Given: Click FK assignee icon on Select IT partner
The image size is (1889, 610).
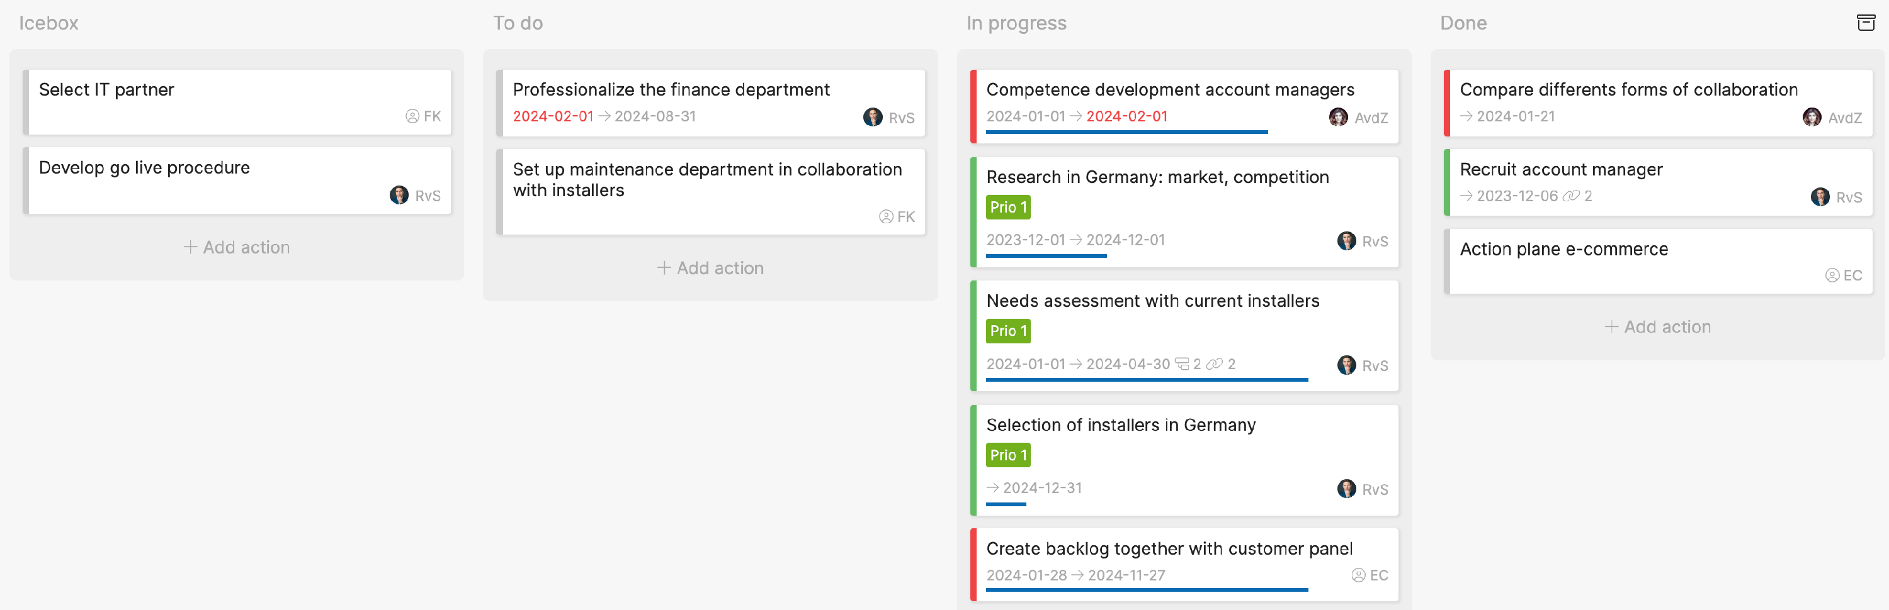Looking at the screenshot, I should click(x=412, y=116).
